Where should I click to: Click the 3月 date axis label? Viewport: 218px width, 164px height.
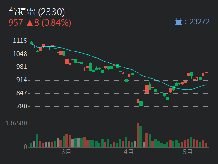pos(66,152)
